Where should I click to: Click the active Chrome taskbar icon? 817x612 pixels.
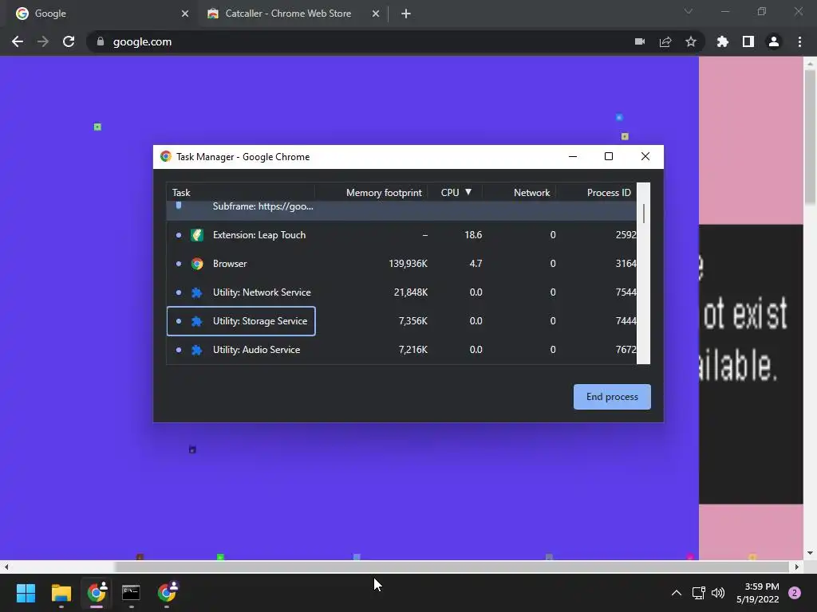pos(97,593)
